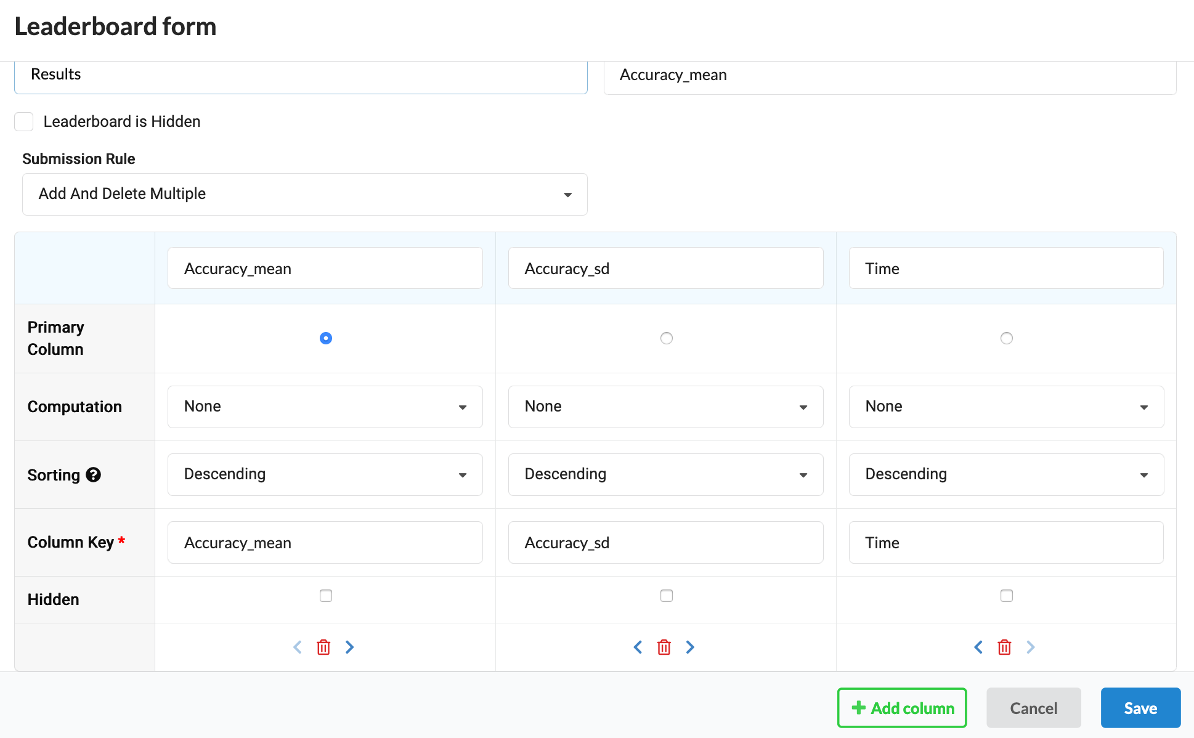Hide the Accuracy_mean column

tap(325, 595)
